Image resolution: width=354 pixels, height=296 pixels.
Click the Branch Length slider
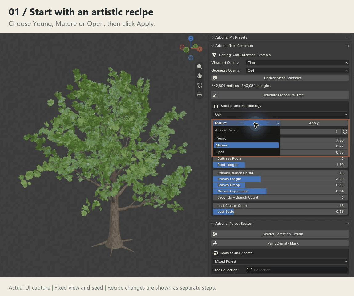point(280,179)
